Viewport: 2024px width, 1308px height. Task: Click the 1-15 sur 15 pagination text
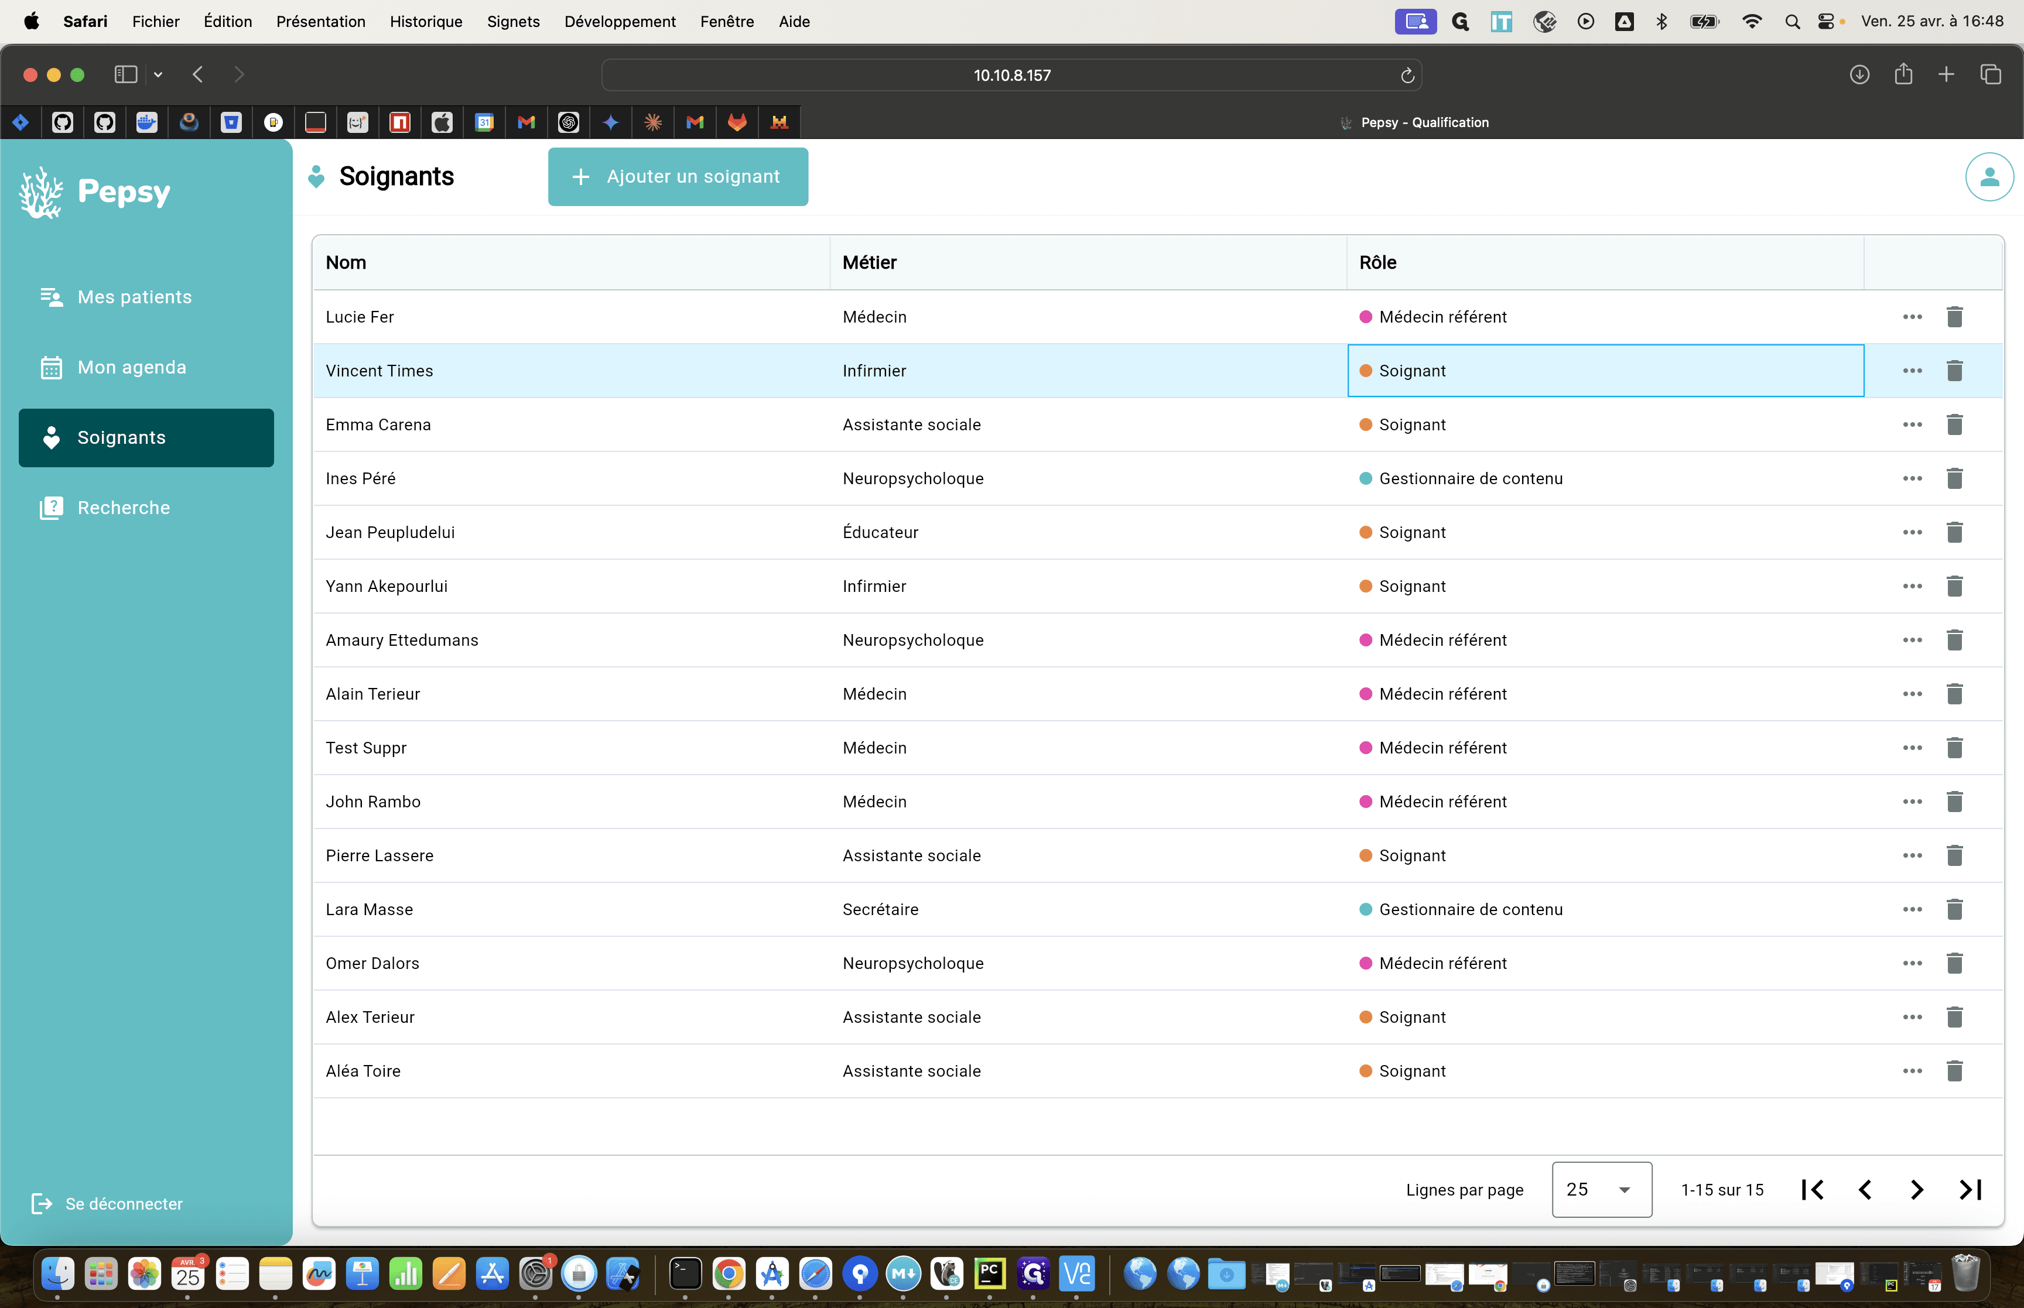point(1722,1190)
